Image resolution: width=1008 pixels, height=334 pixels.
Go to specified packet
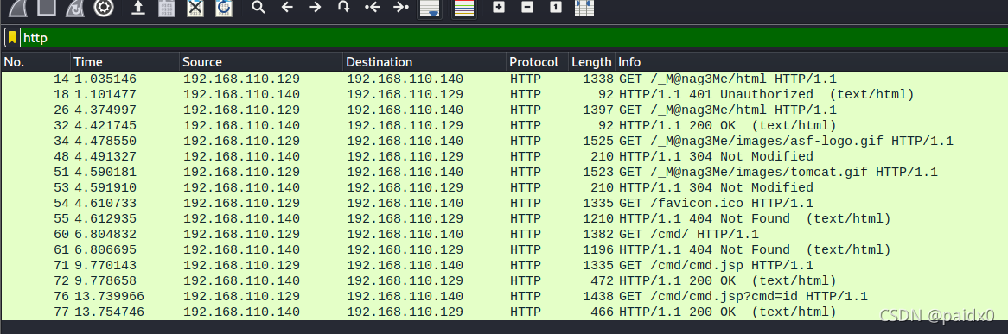tap(344, 8)
